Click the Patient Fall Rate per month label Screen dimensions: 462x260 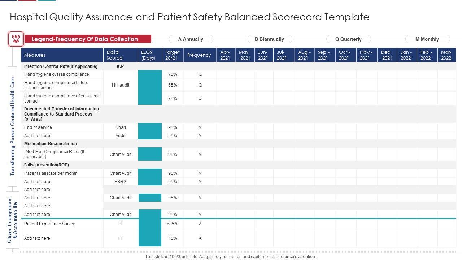pyautogui.click(x=51, y=173)
